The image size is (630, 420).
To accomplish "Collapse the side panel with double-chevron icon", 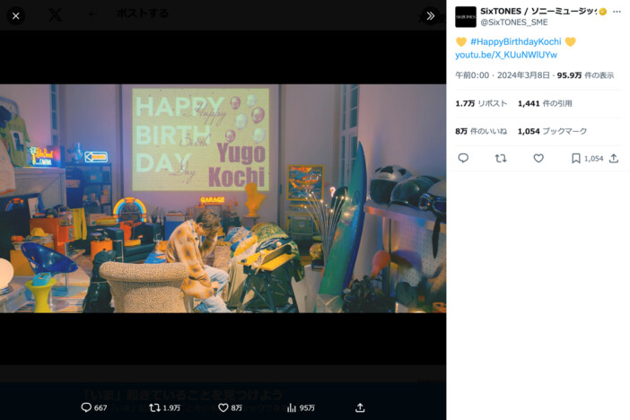I will click(x=430, y=15).
